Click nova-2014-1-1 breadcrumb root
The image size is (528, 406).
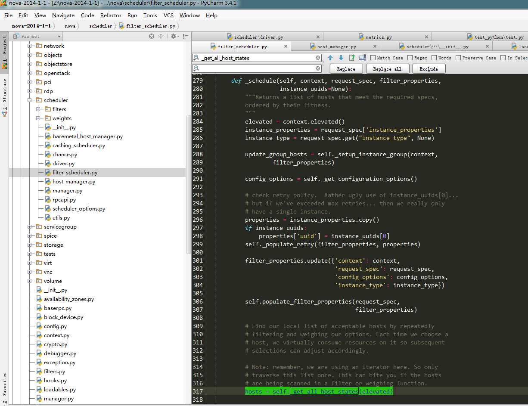[x=31, y=26]
